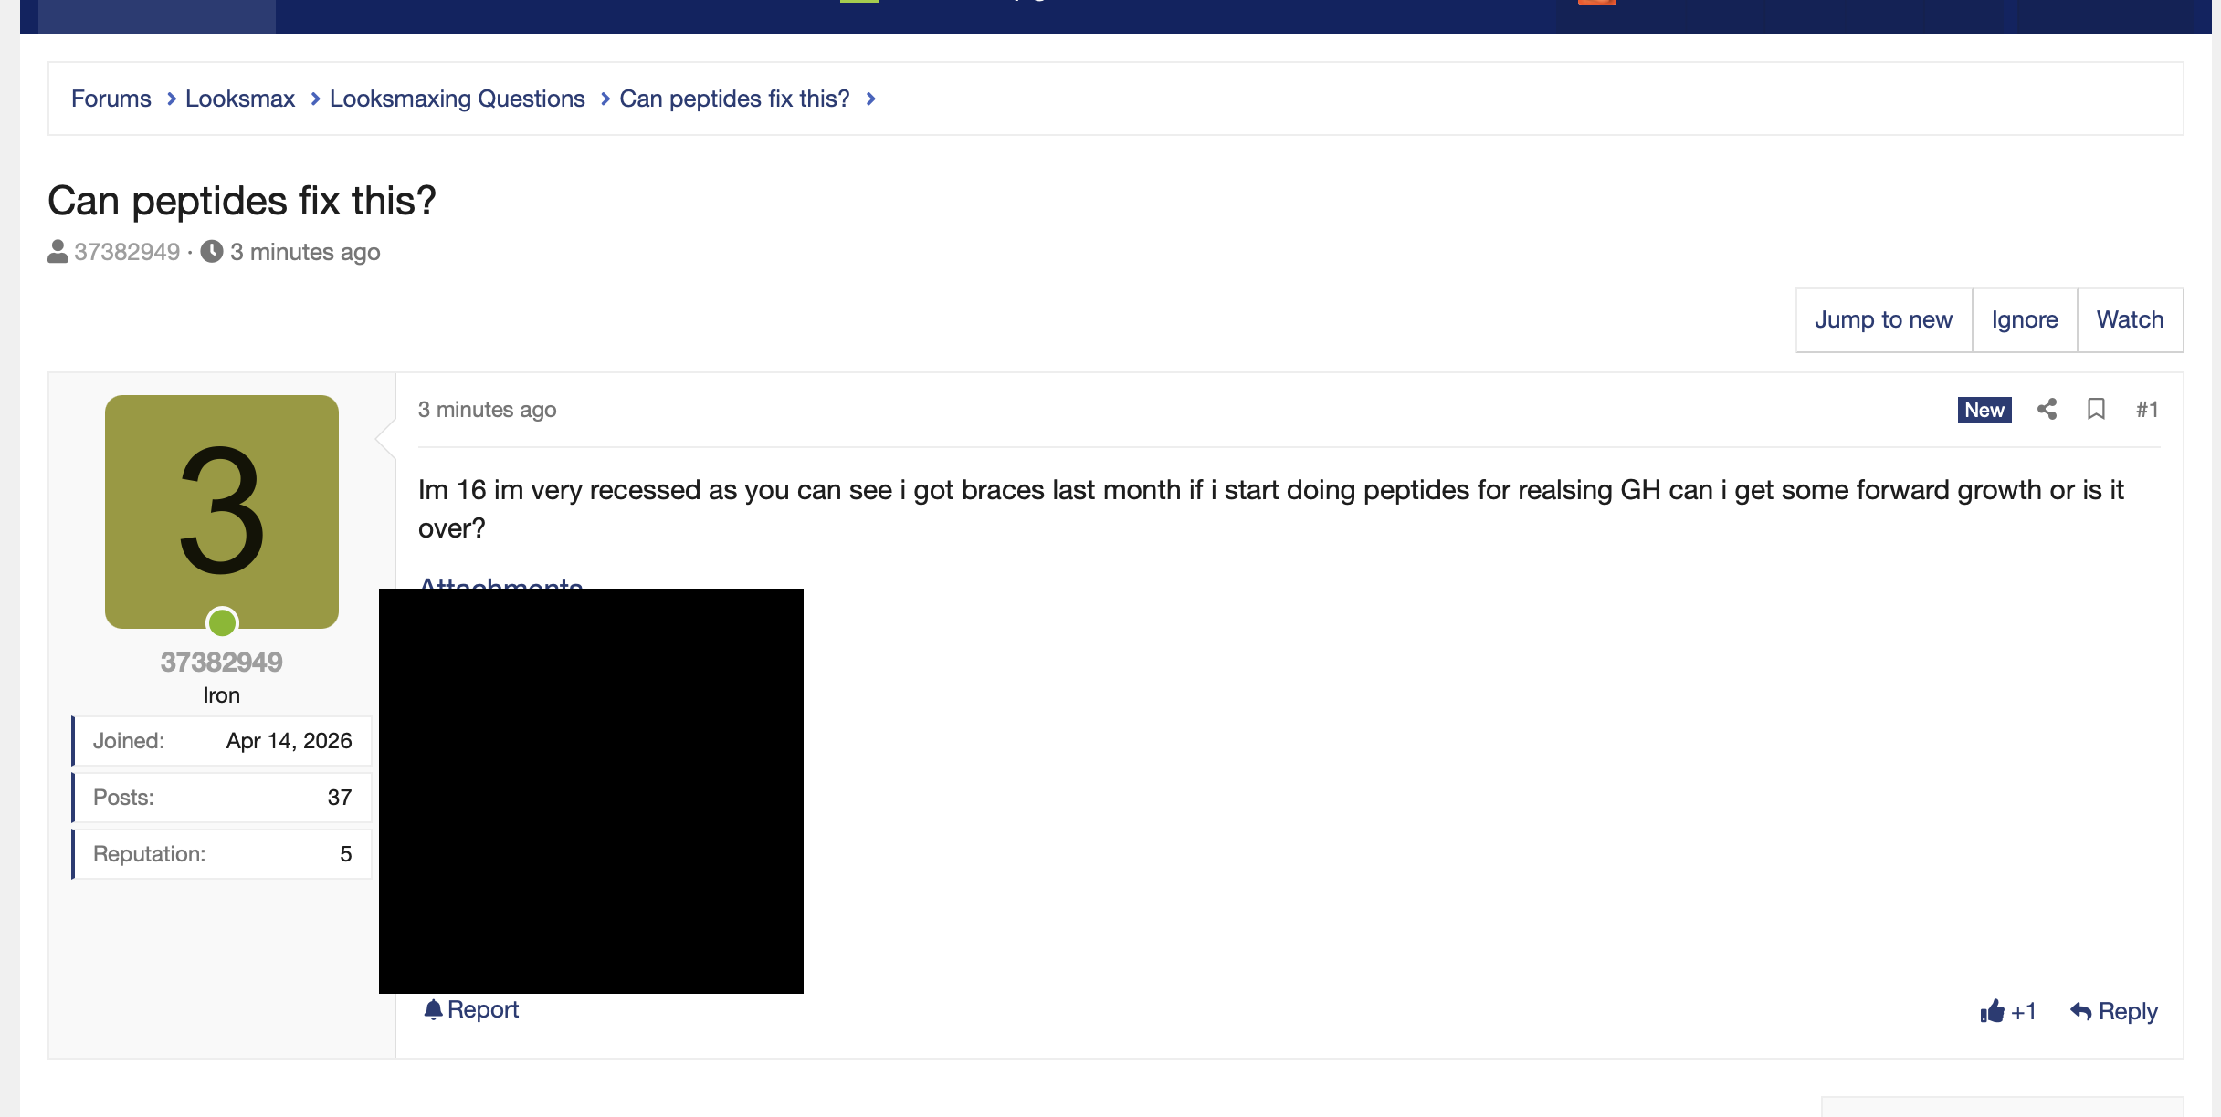2221x1117 pixels.
Task: Click the 'Can peptides fix this?' breadcrumb
Action: pyautogui.click(x=734, y=99)
